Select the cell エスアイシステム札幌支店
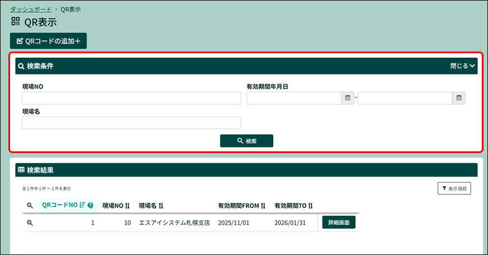The height and width of the screenshot is (255, 488). 174,222
